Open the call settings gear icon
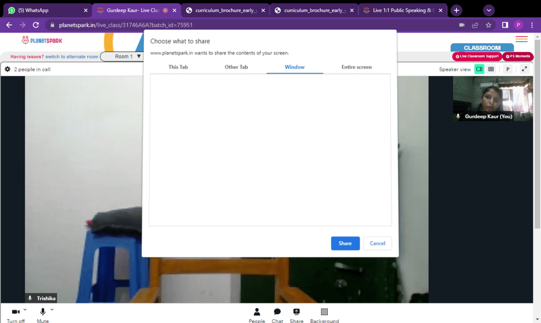 click(x=7, y=69)
